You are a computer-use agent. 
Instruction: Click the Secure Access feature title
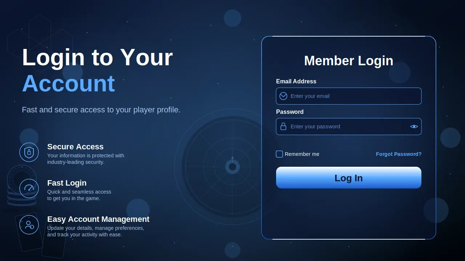75,147
